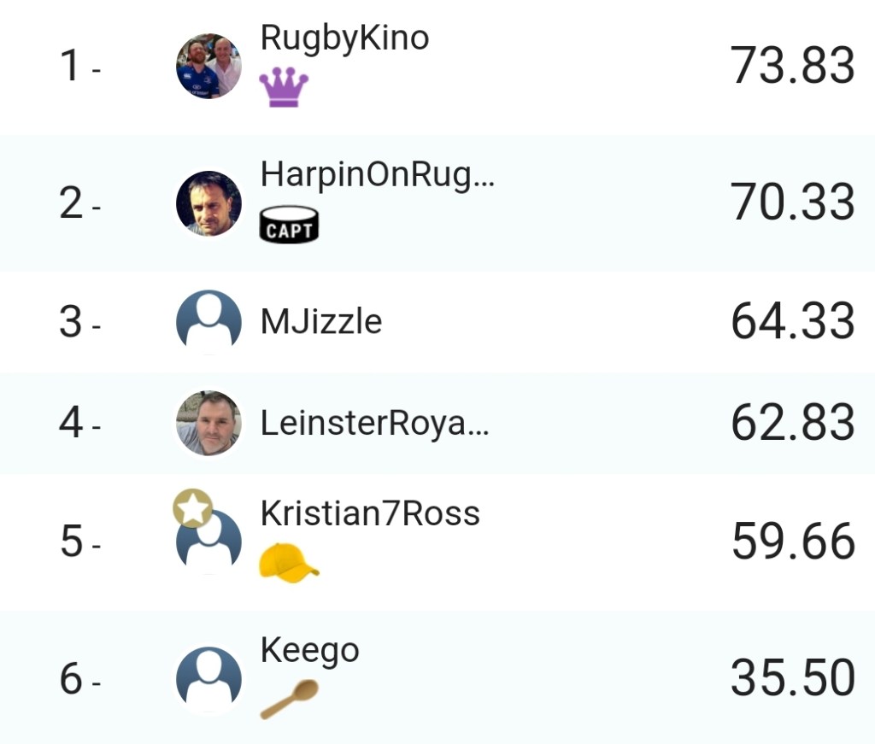Screen dimensions: 875x744
Task: Click the 73.83 score for first place
Action: [792, 67]
